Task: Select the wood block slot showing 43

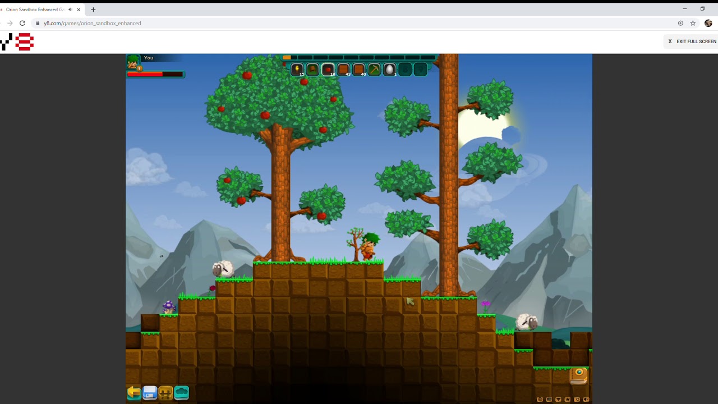Action: 343,70
